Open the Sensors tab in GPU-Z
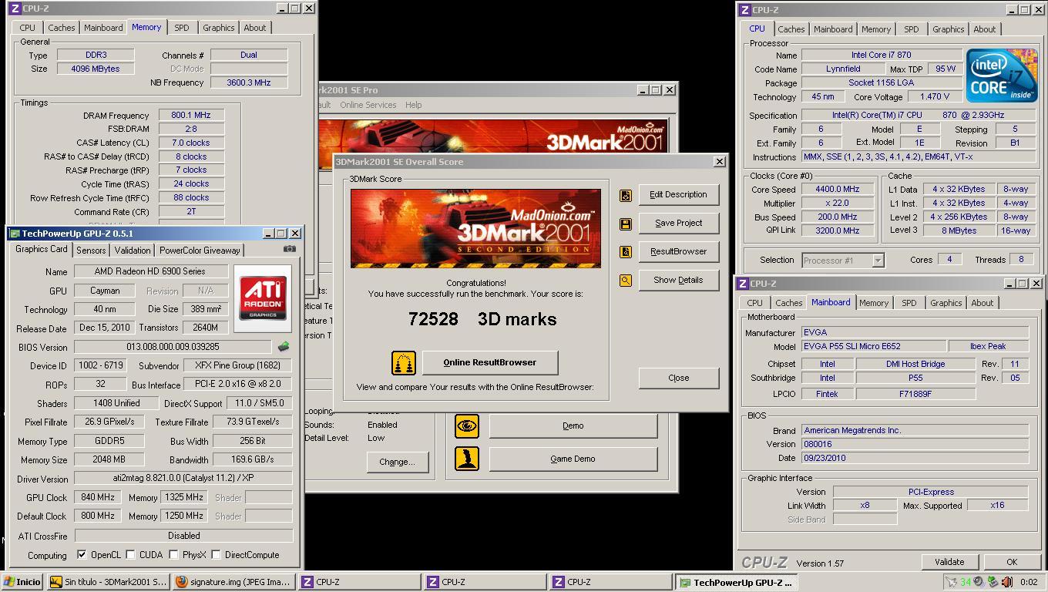The height and width of the screenshot is (592, 1048). pos(91,251)
